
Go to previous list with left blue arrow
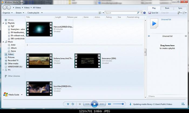149,36
